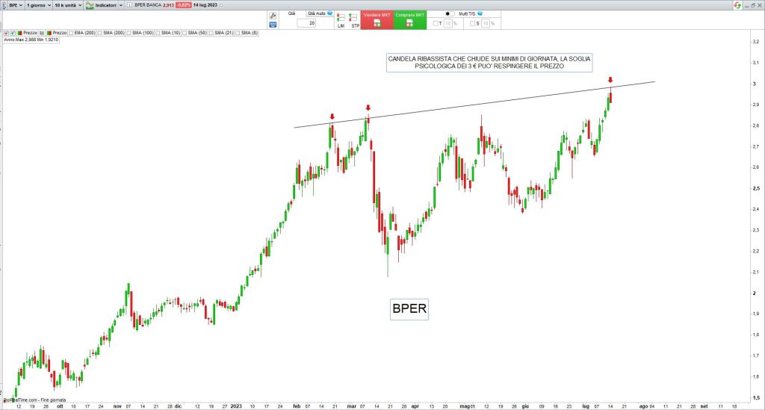
Task: Enable the SMA (100) checkbox
Action: point(128,33)
